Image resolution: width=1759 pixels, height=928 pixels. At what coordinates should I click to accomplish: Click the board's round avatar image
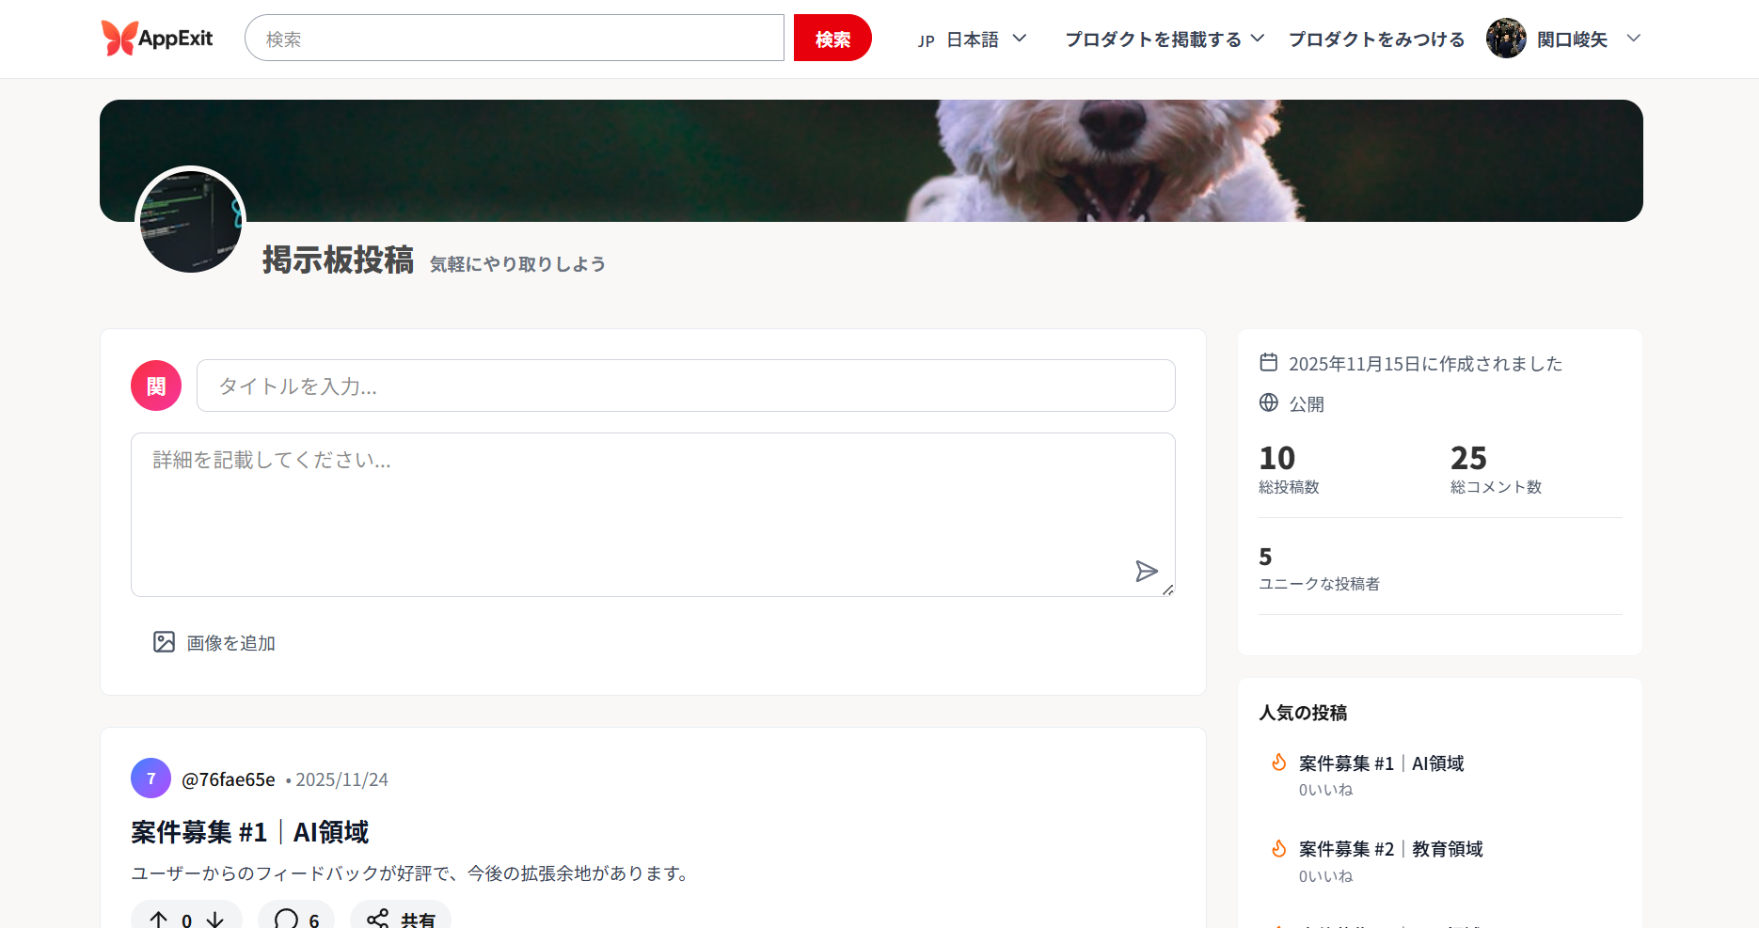[190, 221]
